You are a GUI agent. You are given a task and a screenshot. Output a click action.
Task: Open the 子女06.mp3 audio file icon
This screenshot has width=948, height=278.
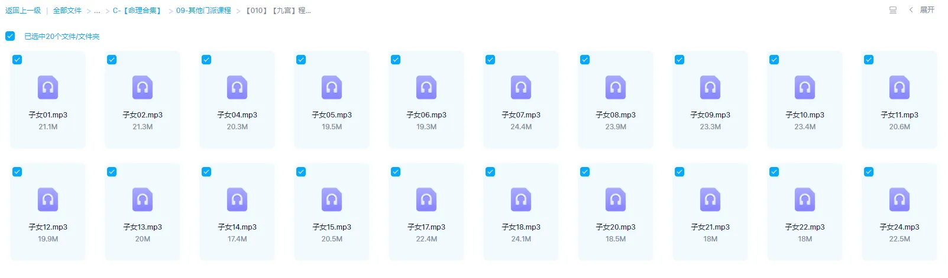click(x=426, y=87)
